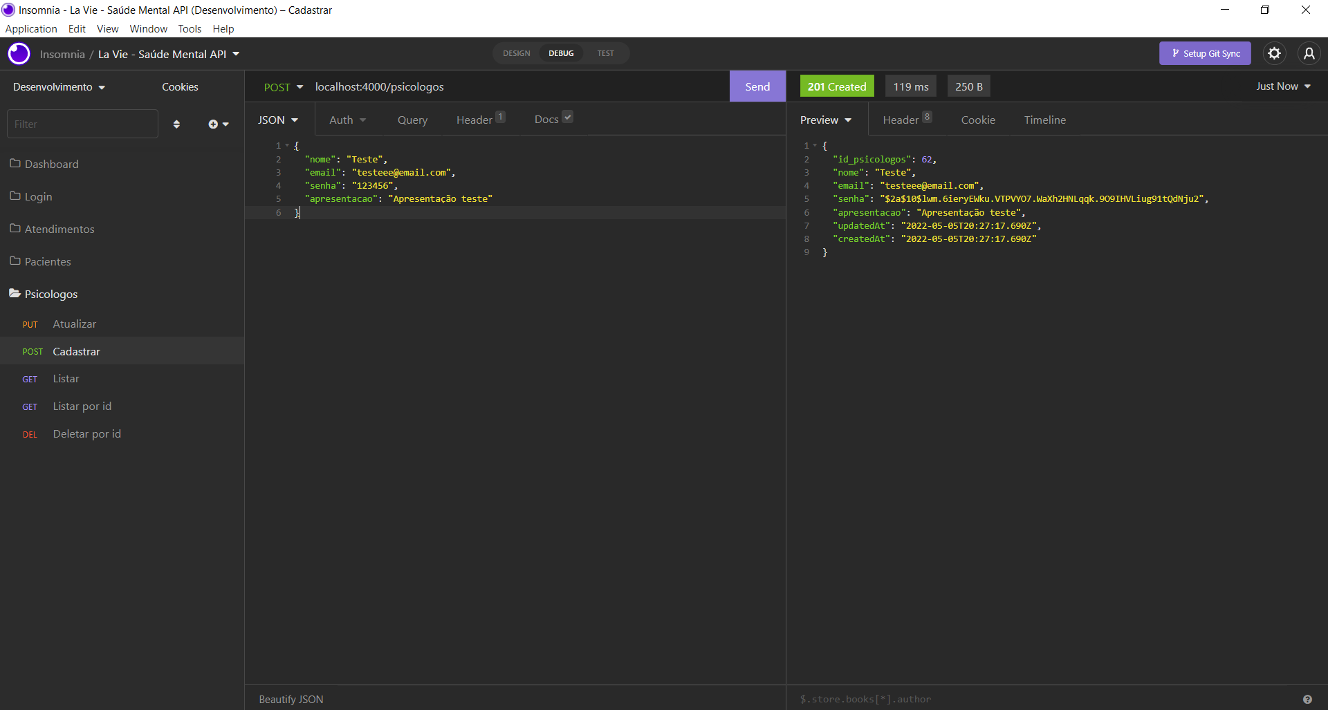Viewport: 1328px width, 710px height.
Task: Open the View menu
Action: point(107,29)
